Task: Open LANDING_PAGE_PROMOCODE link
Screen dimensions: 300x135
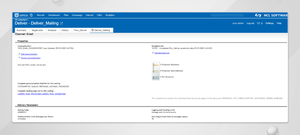Action: click(29, 94)
